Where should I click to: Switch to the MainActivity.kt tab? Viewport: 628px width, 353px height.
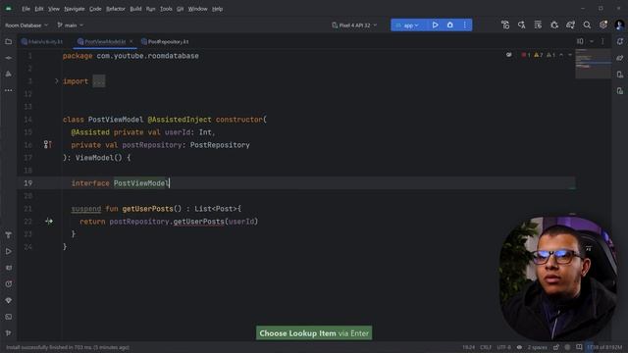[42, 41]
